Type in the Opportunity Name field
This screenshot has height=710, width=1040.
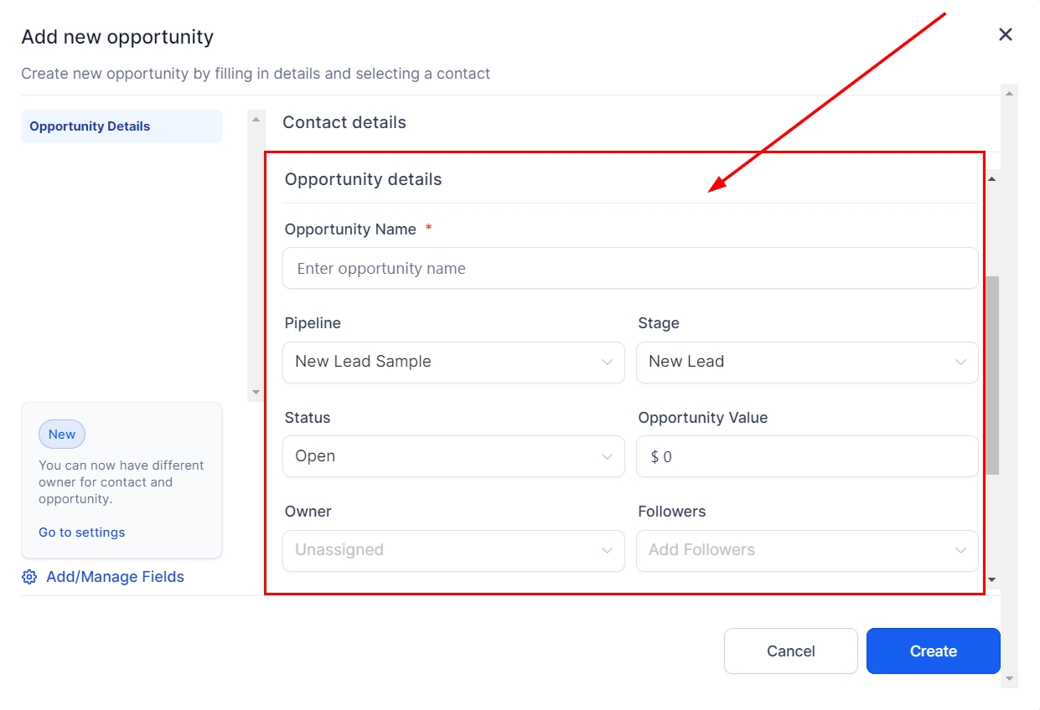coord(630,269)
